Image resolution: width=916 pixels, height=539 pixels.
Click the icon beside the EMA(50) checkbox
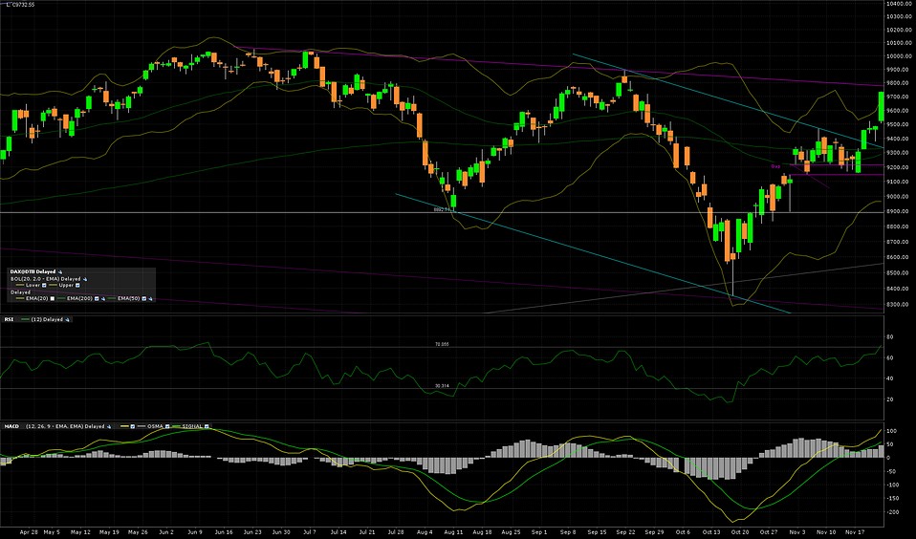click(x=151, y=299)
